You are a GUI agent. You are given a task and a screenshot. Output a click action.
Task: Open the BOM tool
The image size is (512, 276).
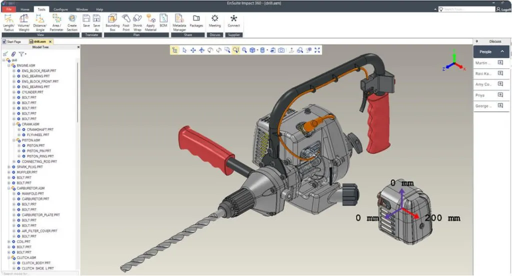coord(163,22)
